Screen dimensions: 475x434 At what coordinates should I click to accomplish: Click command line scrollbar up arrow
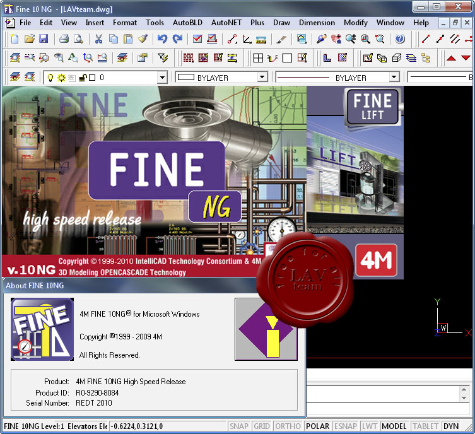click(x=464, y=389)
